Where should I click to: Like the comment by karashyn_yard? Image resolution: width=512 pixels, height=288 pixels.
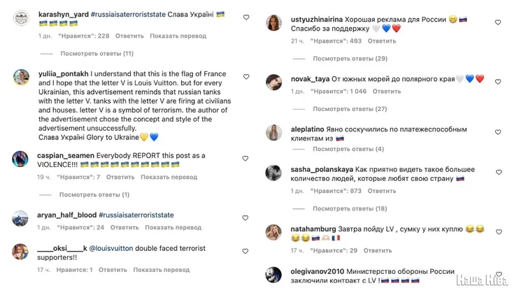pyautogui.click(x=246, y=17)
